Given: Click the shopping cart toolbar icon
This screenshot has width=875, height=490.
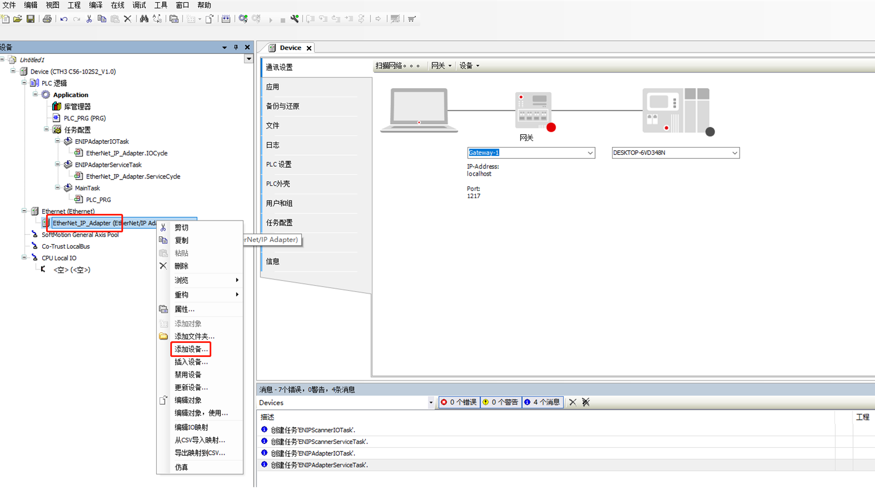Looking at the screenshot, I should point(412,19).
